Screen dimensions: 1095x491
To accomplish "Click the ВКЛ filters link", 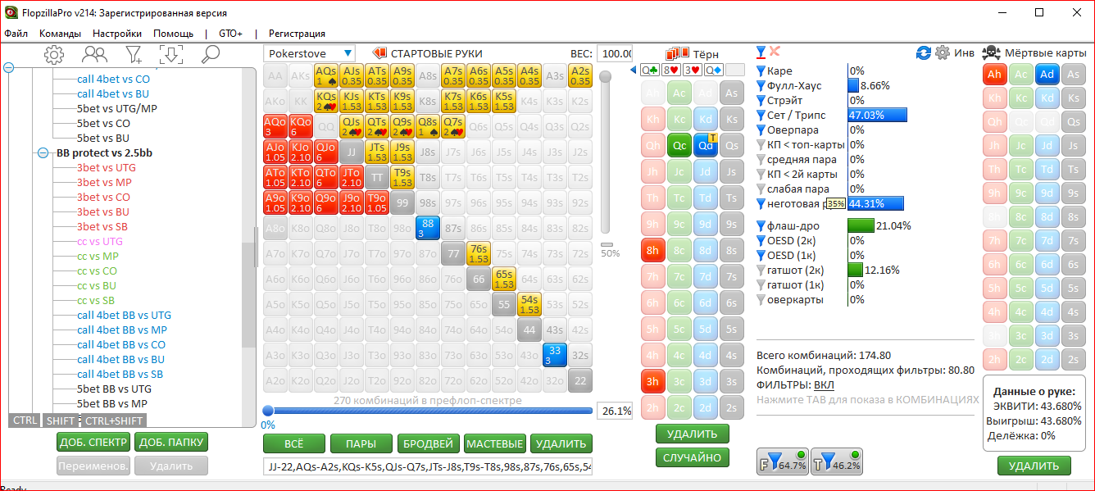I will click(825, 385).
